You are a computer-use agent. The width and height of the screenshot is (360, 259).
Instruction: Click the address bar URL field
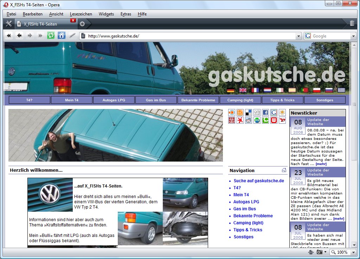[191, 36]
